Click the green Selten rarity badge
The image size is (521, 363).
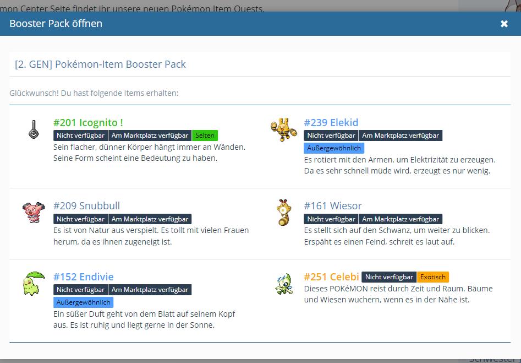point(205,136)
